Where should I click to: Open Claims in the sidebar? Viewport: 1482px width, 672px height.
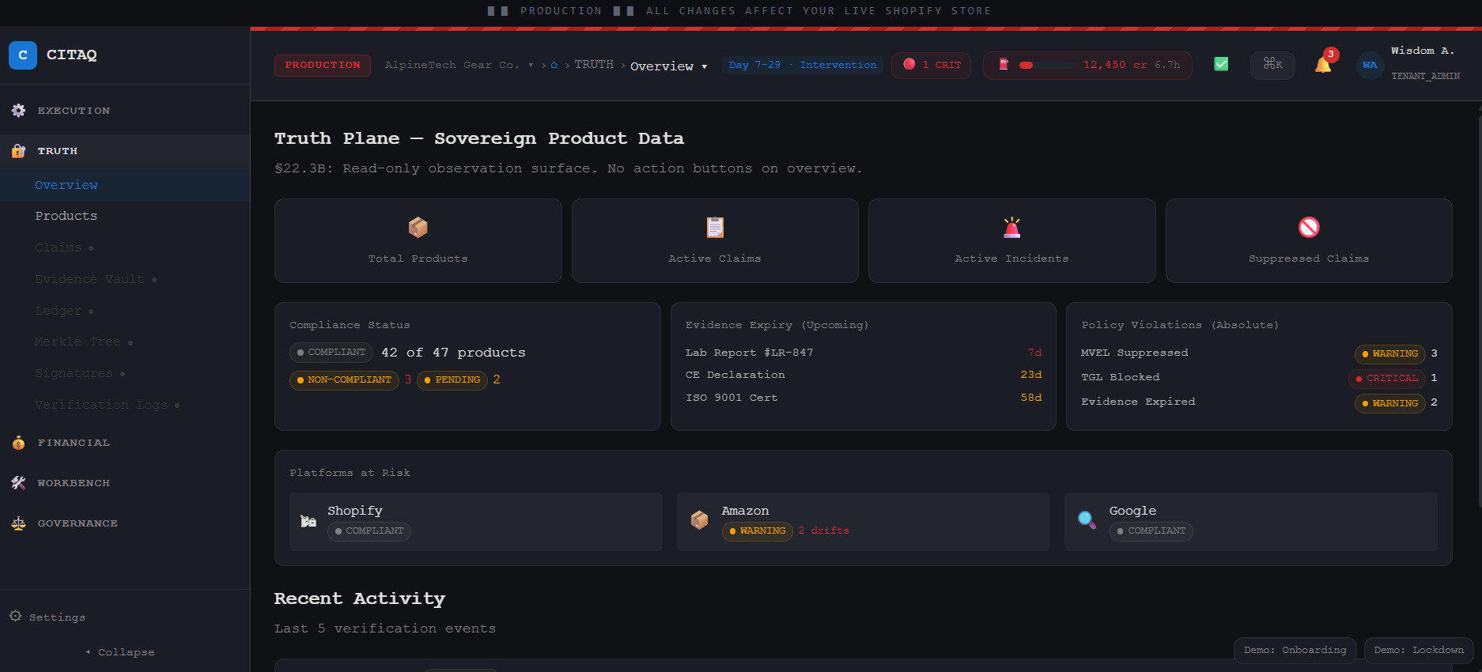pyautogui.click(x=125, y=247)
